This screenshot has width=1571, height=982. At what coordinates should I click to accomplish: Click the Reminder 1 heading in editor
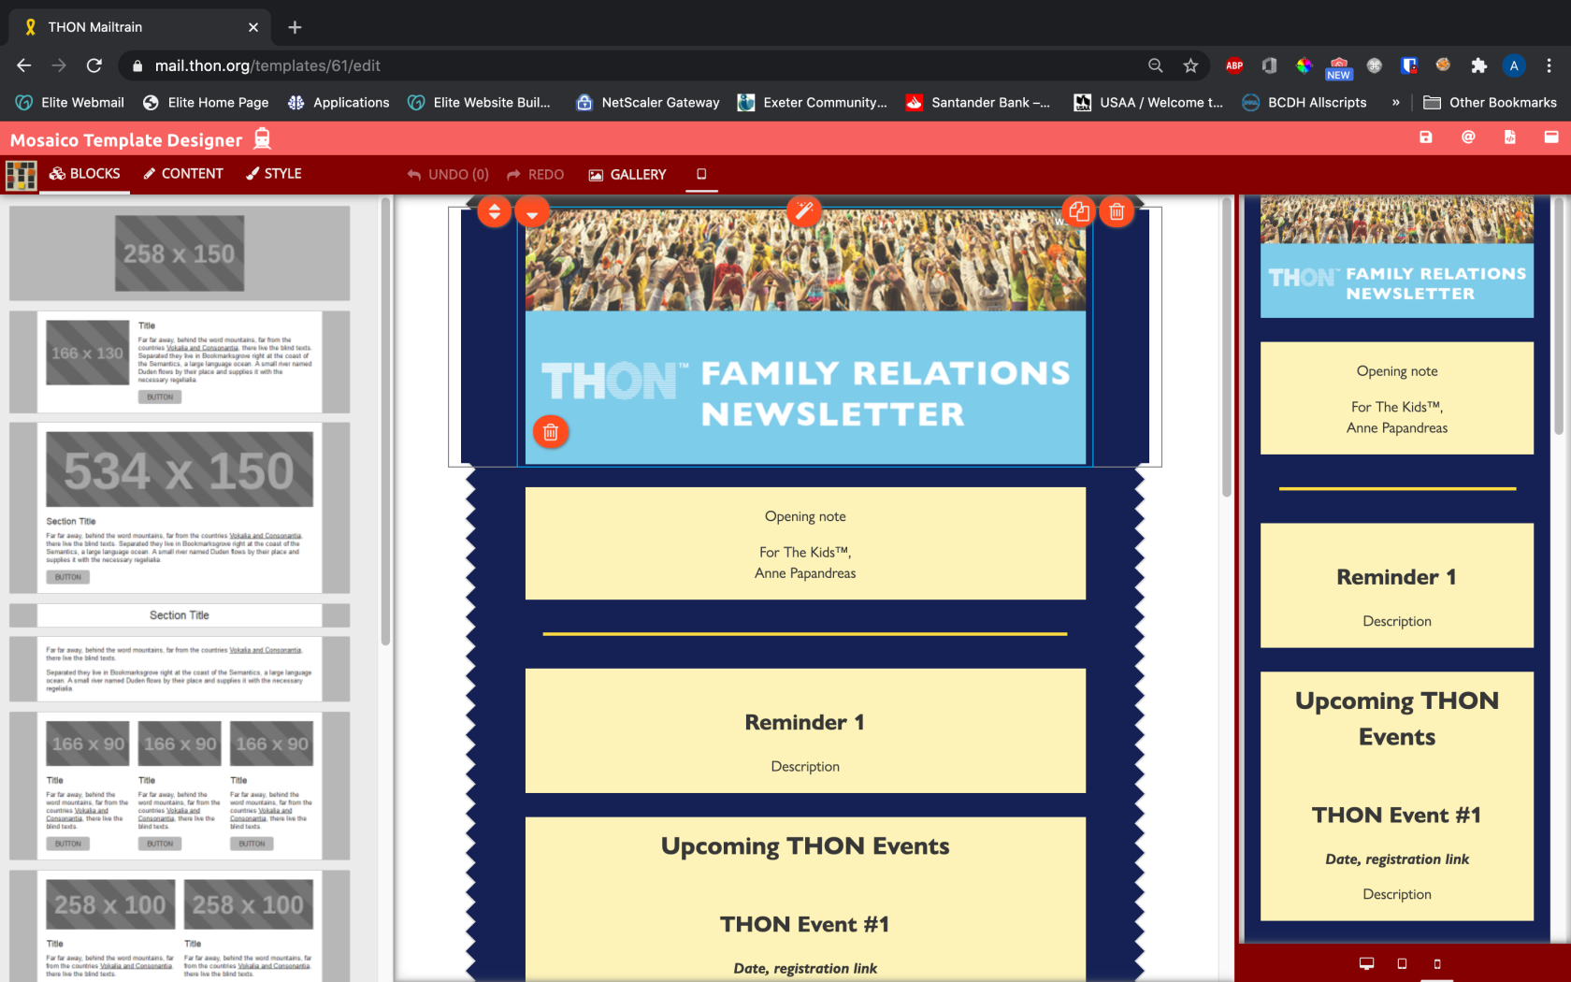tap(805, 722)
